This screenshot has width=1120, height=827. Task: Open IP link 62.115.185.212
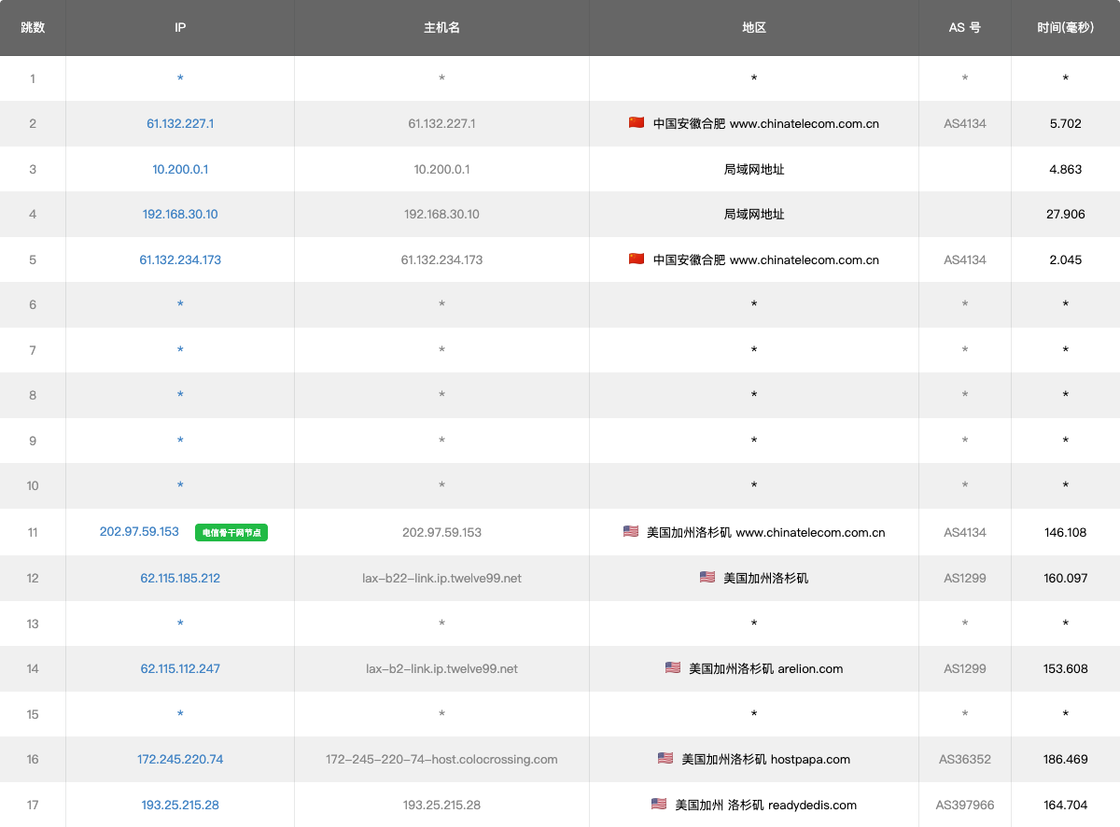click(x=180, y=578)
